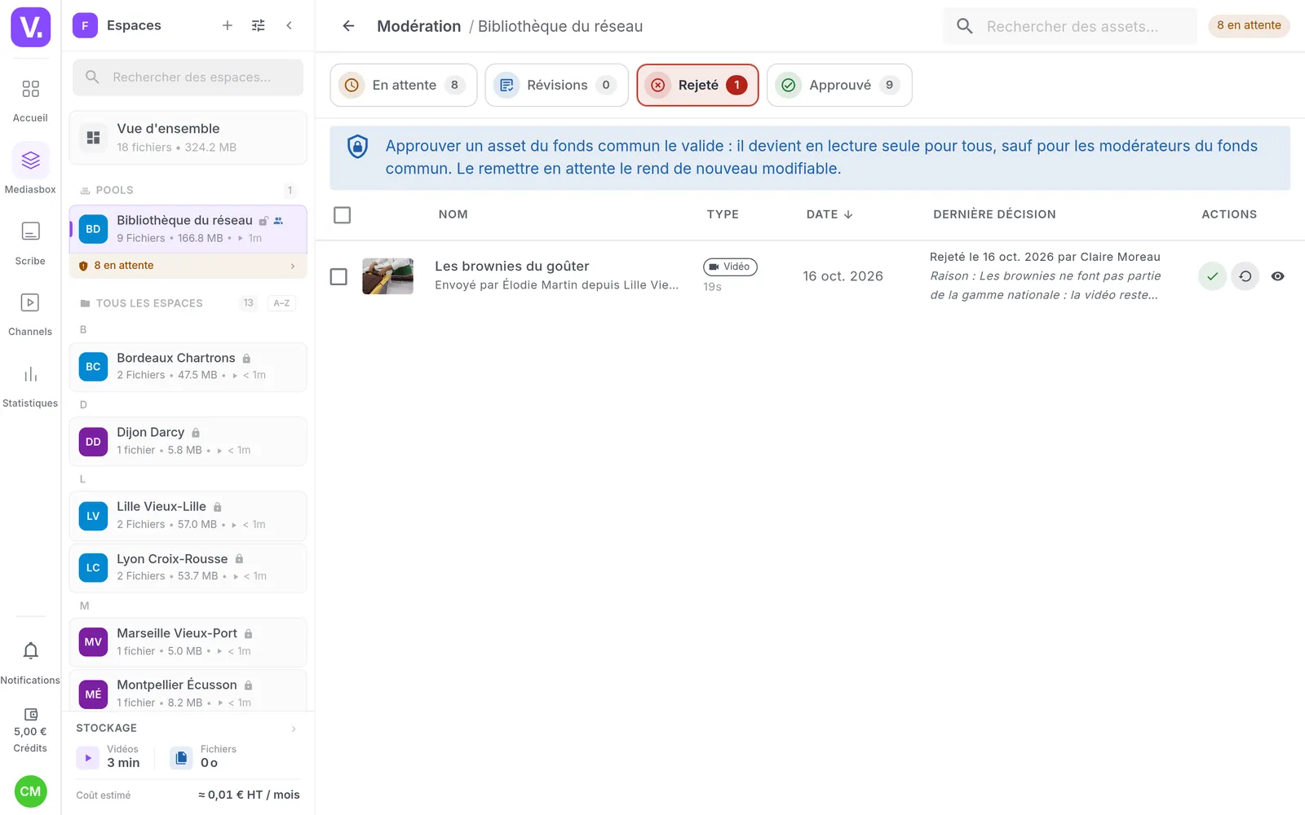This screenshot has width=1305, height=815.
Task: Open the brownies video thumbnail
Action: point(387,276)
